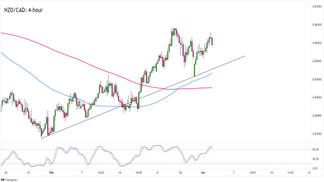Click the 40.00 stochastic level label
Screen dimensions: 324x182
pos(315,159)
